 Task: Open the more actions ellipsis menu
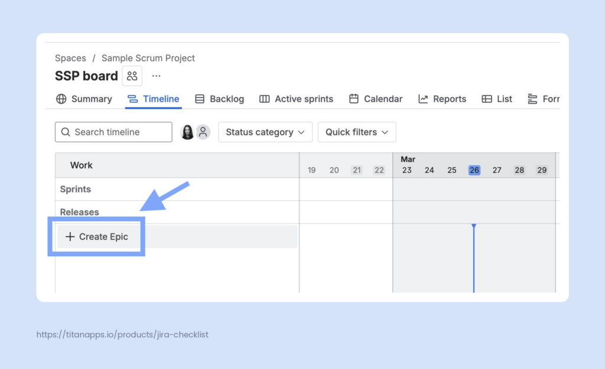(156, 76)
